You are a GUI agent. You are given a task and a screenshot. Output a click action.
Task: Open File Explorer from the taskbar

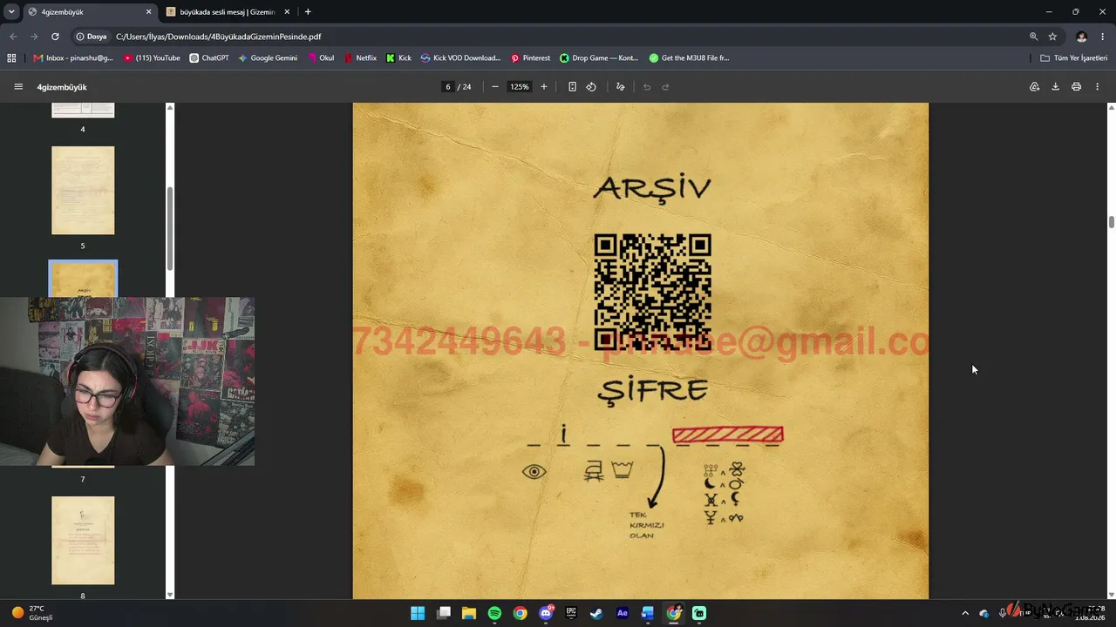469,613
